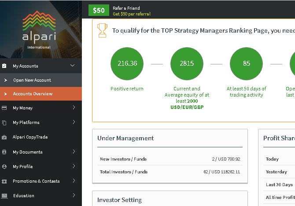The image size is (295, 206).
Task: Click the Promotions & Contests star icon
Action: pos(4,181)
